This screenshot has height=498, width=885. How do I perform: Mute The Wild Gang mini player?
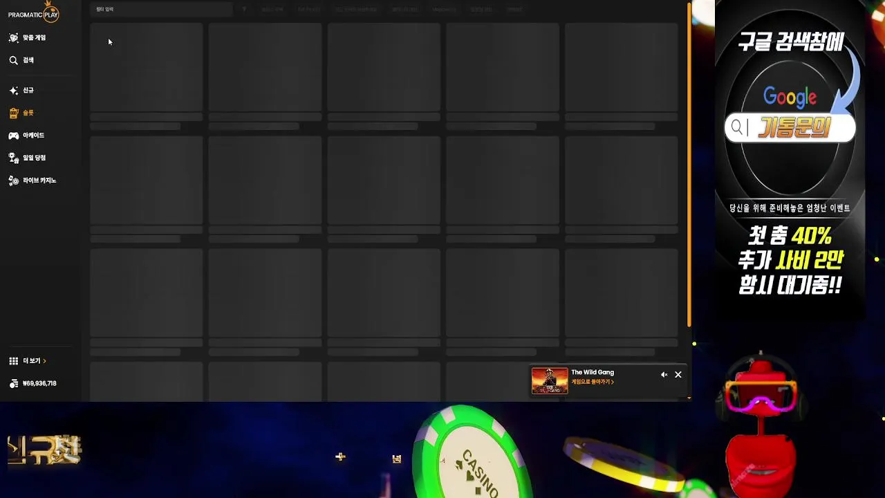(664, 375)
